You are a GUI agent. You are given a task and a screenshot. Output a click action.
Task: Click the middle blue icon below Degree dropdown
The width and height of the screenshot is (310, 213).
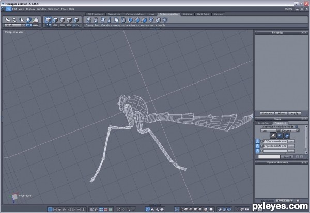280,136
